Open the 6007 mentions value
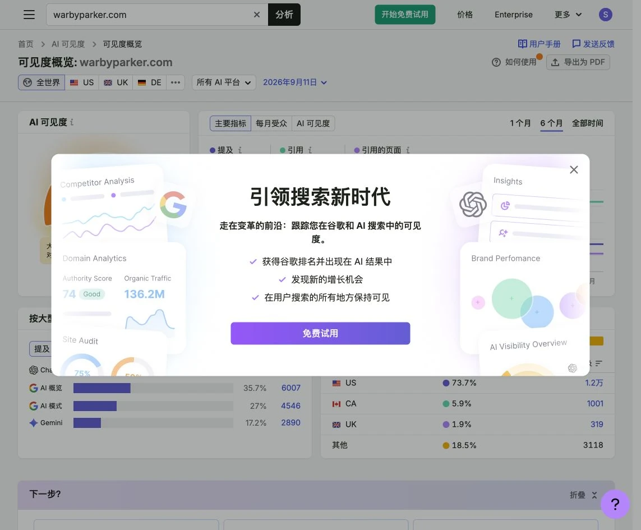641x530 pixels. [290, 388]
